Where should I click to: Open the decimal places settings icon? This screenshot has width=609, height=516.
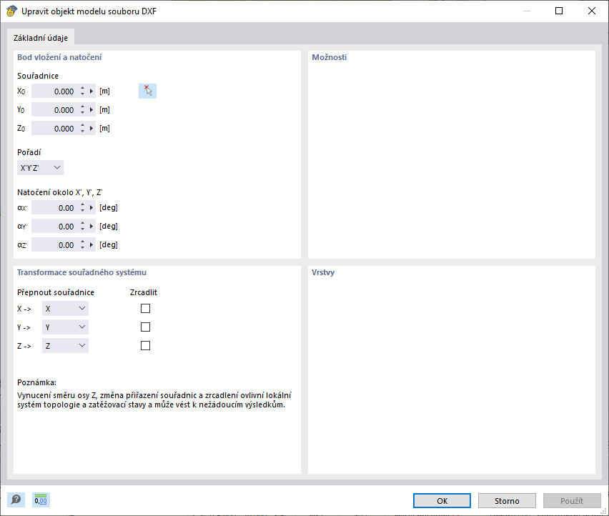coord(40,500)
